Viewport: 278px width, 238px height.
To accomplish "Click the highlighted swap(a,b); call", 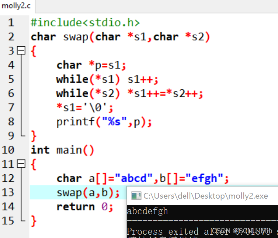I will click(88, 192).
